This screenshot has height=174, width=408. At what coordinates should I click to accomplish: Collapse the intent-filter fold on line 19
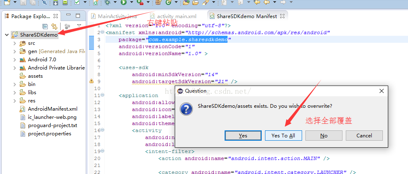pyautogui.click(x=102, y=151)
